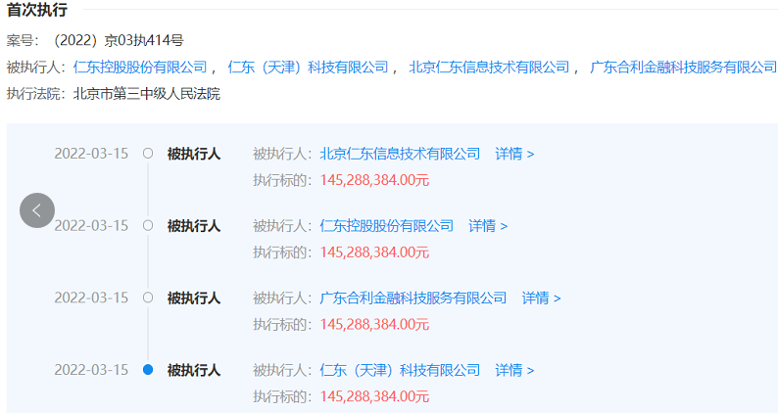Click the 145,288,384.00元 amount under 仁东(天津)科技有限公司
This screenshot has width=778, height=413.
[x=374, y=396]
